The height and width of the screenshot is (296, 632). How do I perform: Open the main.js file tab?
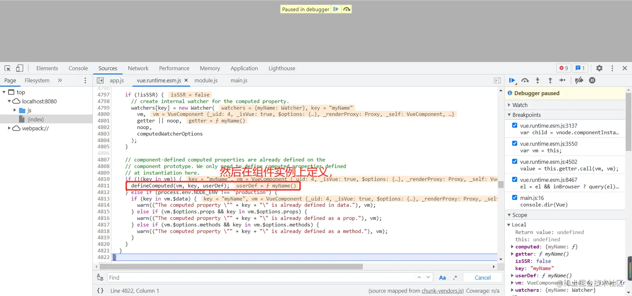[x=239, y=80]
